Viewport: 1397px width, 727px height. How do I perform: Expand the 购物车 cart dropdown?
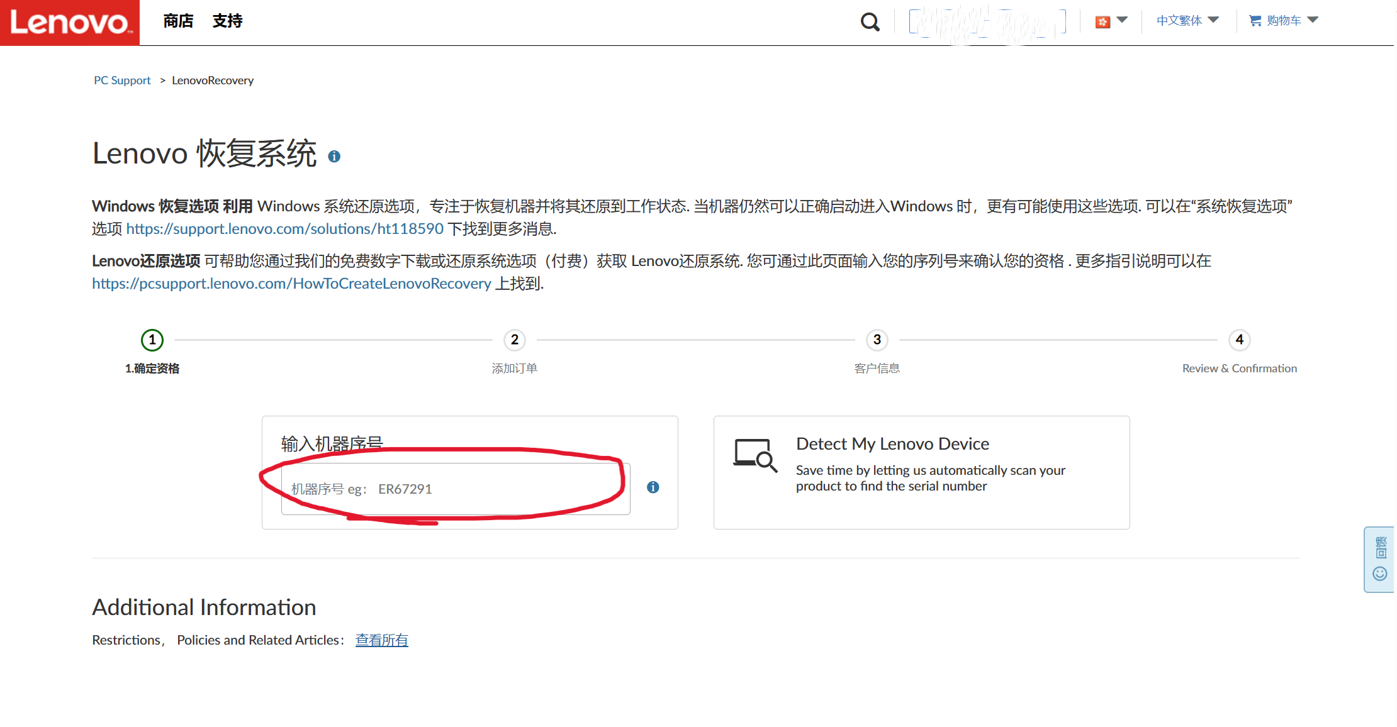(x=1313, y=20)
